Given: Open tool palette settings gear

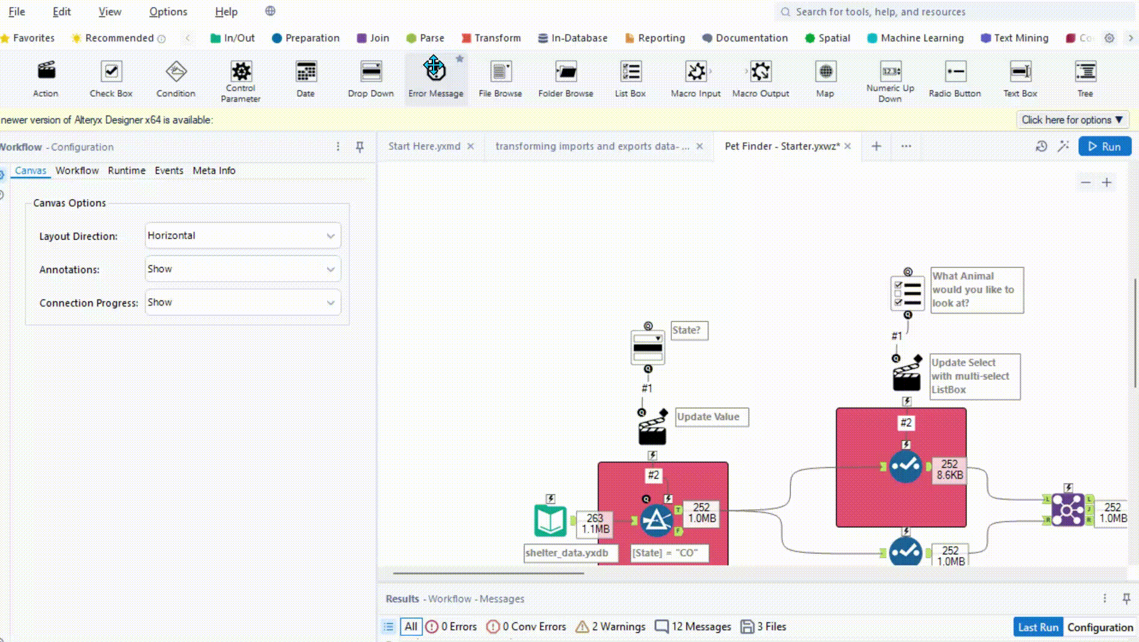Looking at the screenshot, I should [1109, 38].
